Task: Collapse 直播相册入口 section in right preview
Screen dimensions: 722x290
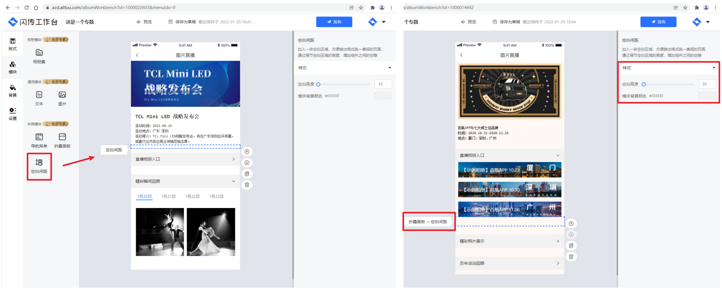Action: [510, 155]
